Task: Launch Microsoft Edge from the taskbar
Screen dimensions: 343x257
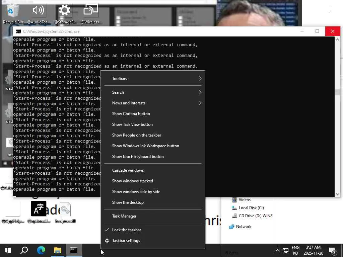Action: [x=41, y=250]
